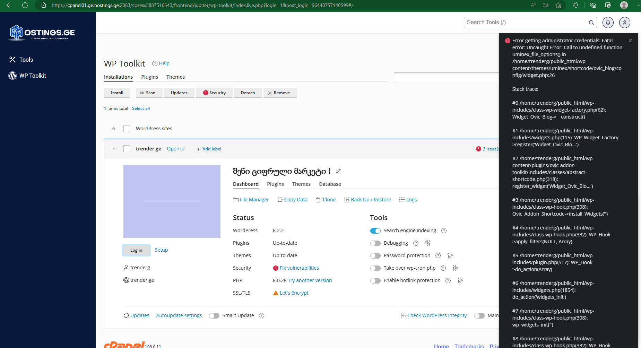Click Try another version link
Screen dimensions: 641x348
(310, 280)
